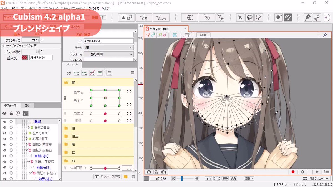This screenshot has height=187, width=333.
Task: Click the flip canvas horizontally icon
Action: (x=233, y=178)
